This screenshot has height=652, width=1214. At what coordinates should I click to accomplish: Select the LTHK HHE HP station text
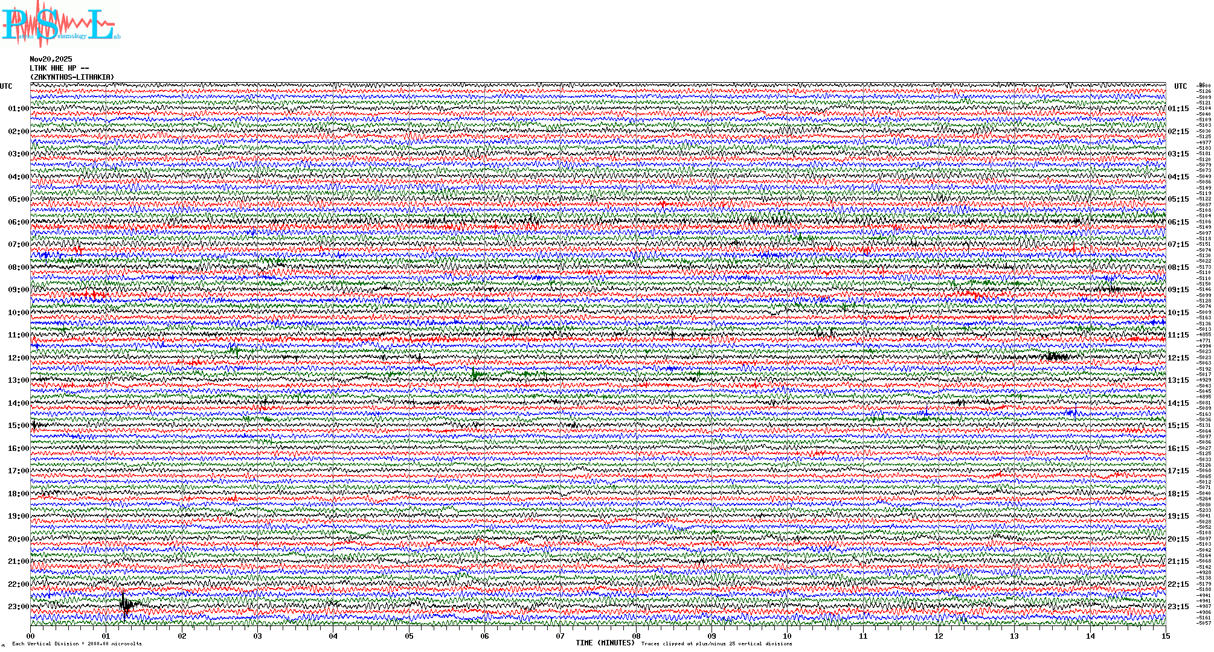[x=59, y=68]
